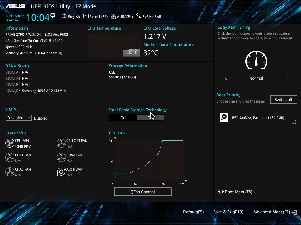The height and width of the screenshot is (225, 301).
Task: Click the Boot Menu asterisk icon
Action: point(221,192)
